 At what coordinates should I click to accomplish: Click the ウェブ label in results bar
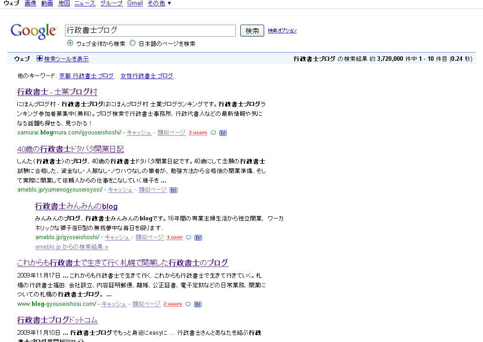[x=22, y=59]
